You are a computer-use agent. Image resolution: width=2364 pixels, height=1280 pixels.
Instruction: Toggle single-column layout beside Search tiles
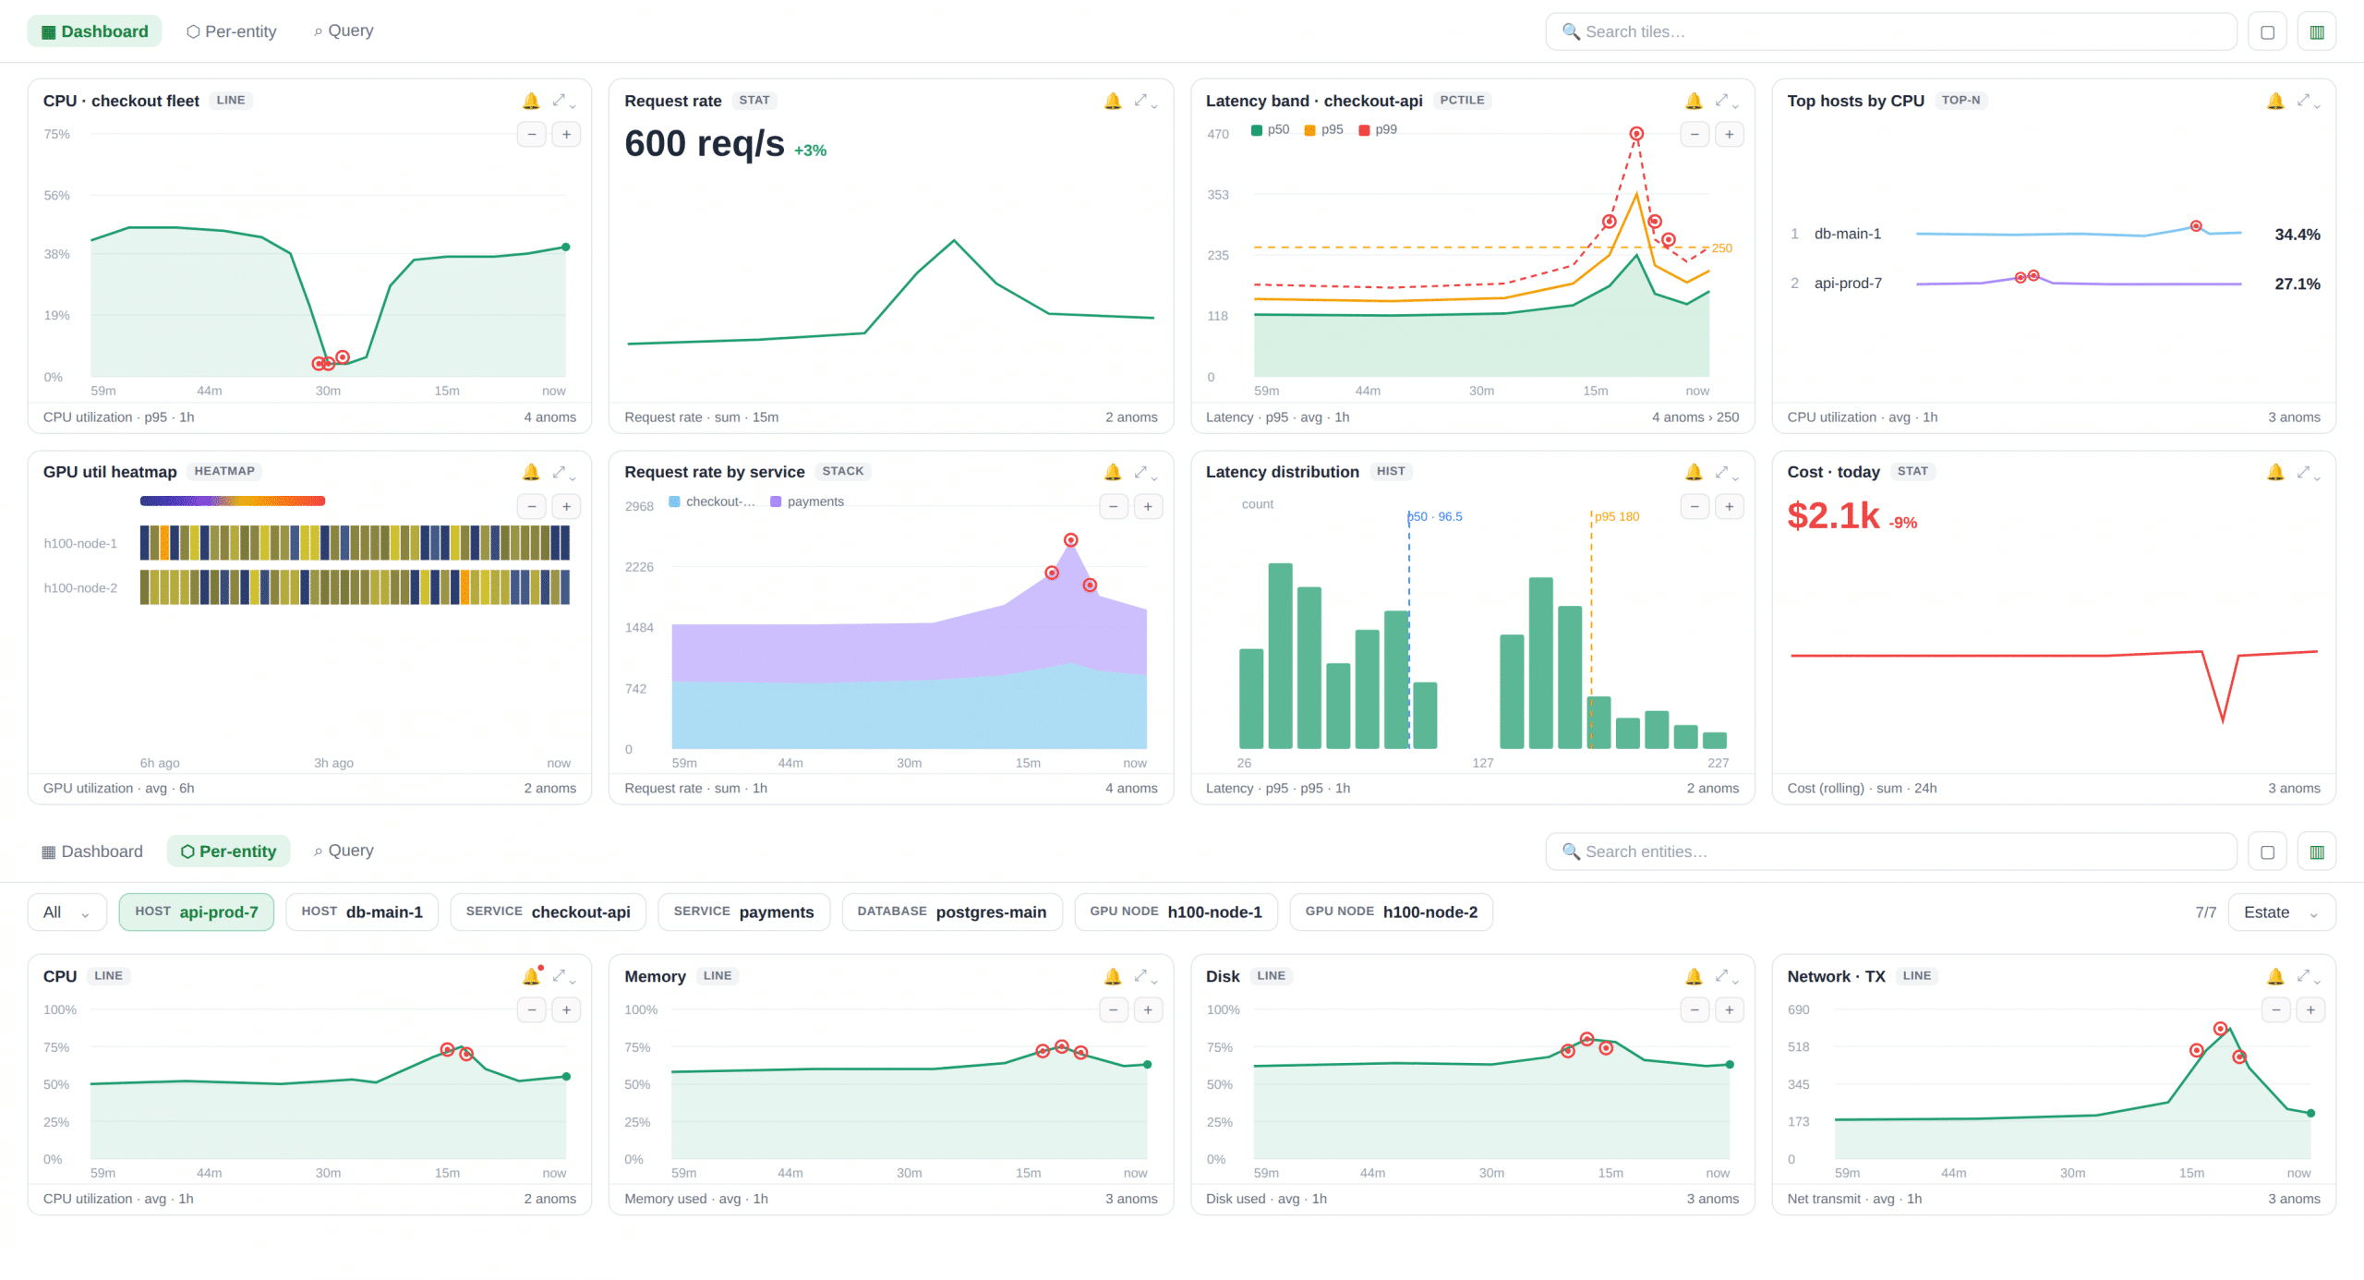2267,31
